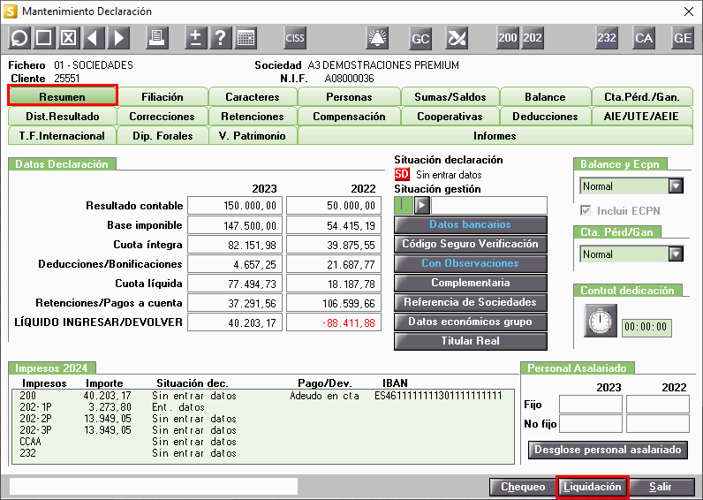The height and width of the screenshot is (500, 703).
Task: Click the crossed-box delete toolbar icon
Action: [68, 38]
